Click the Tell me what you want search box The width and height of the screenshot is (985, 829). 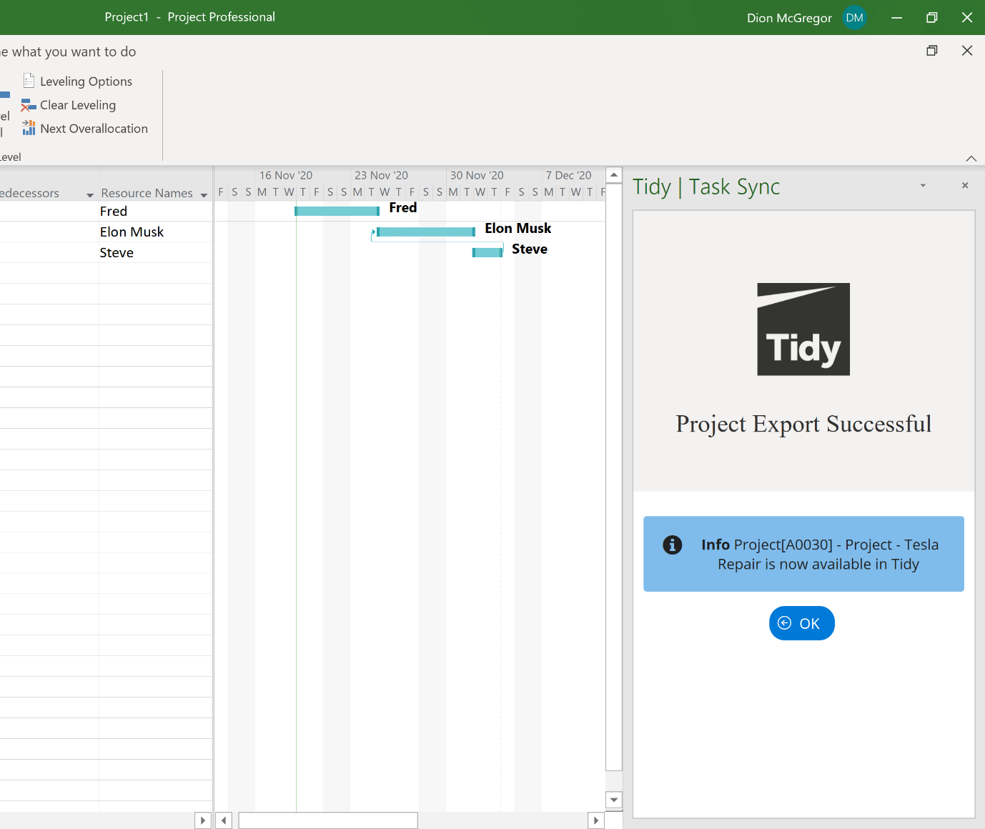(68, 51)
